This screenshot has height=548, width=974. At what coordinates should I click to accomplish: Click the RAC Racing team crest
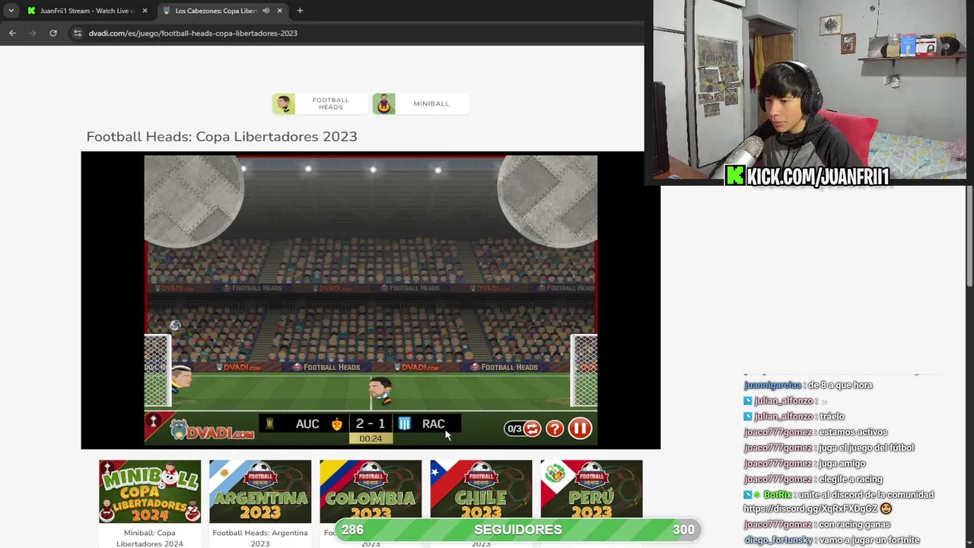(404, 424)
